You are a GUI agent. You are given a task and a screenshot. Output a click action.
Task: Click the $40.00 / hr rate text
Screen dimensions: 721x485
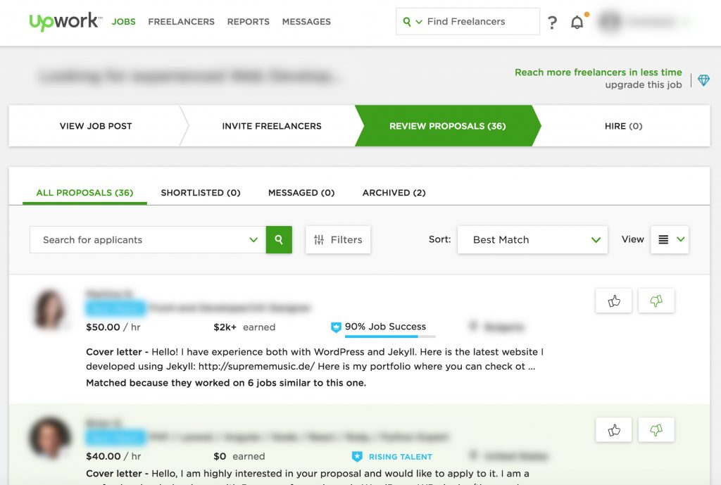pyautogui.click(x=113, y=456)
